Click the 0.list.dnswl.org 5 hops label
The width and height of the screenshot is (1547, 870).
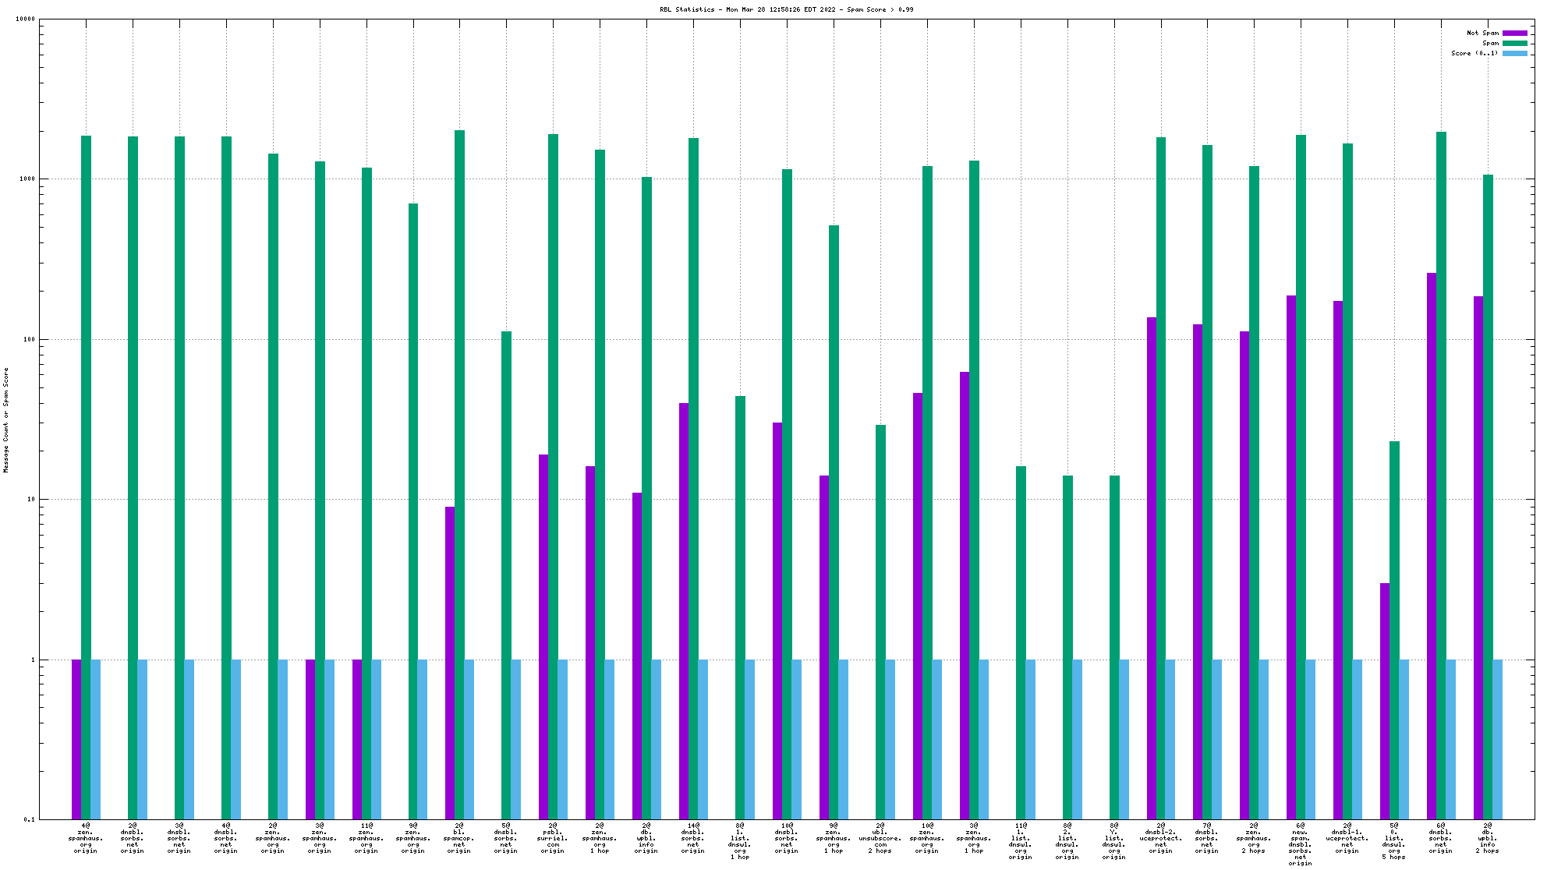click(x=1393, y=841)
